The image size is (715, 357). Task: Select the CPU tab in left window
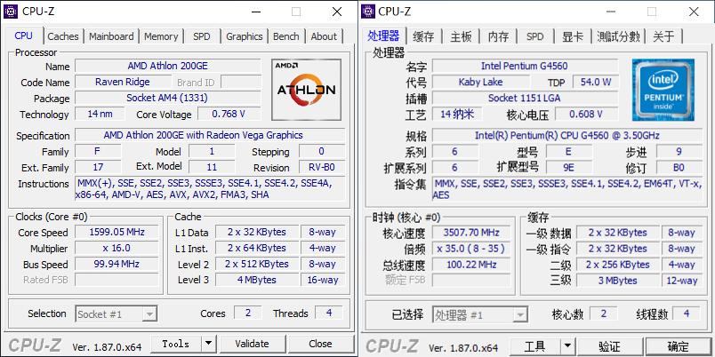[x=24, y=36]
